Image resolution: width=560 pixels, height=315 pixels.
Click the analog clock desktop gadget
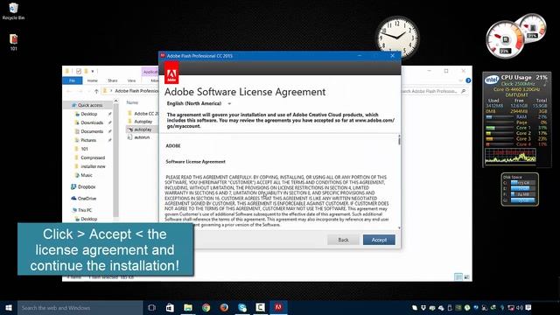click(x=397, y=37)
